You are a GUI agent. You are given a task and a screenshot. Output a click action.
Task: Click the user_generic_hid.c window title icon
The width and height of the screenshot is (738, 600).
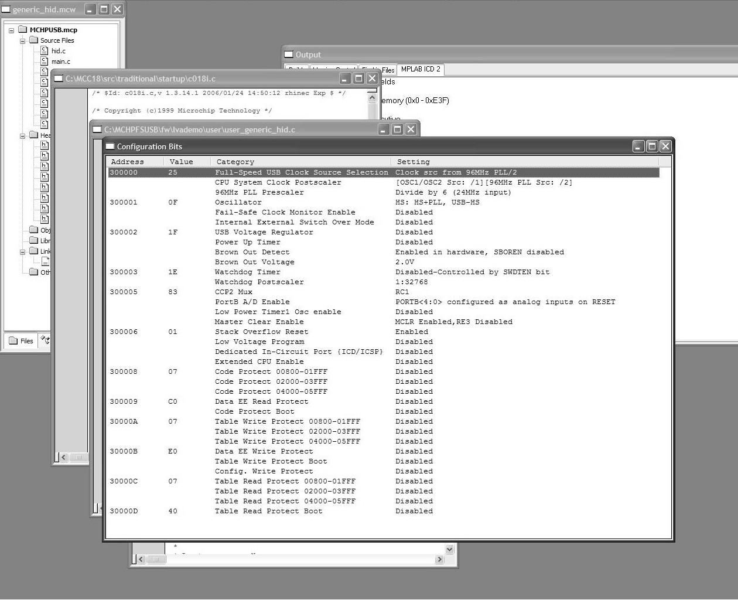pyautogui.click(x=98, y=129)
